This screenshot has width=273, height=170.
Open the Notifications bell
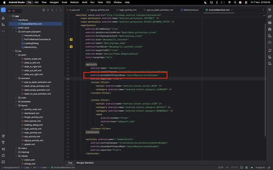click(x=270, y=50)
